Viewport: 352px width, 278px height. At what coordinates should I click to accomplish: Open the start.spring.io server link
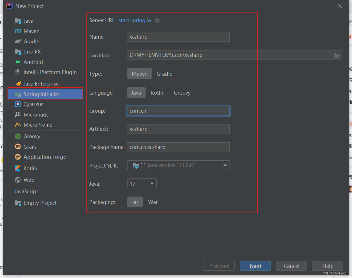point(134,21)
